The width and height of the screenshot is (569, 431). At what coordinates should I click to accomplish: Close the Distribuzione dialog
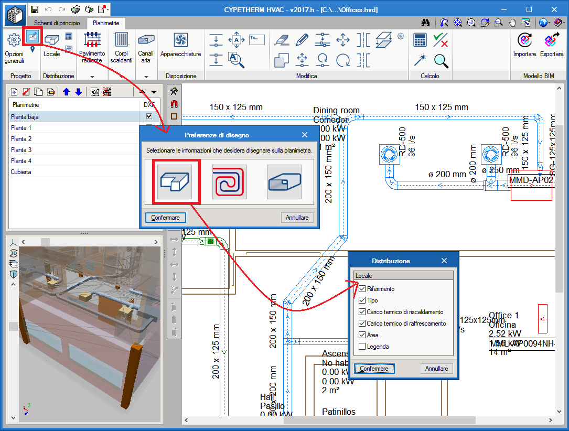point(445,261)
